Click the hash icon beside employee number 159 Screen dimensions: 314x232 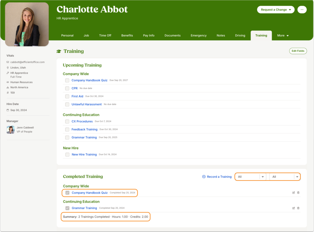coord(8,93)
